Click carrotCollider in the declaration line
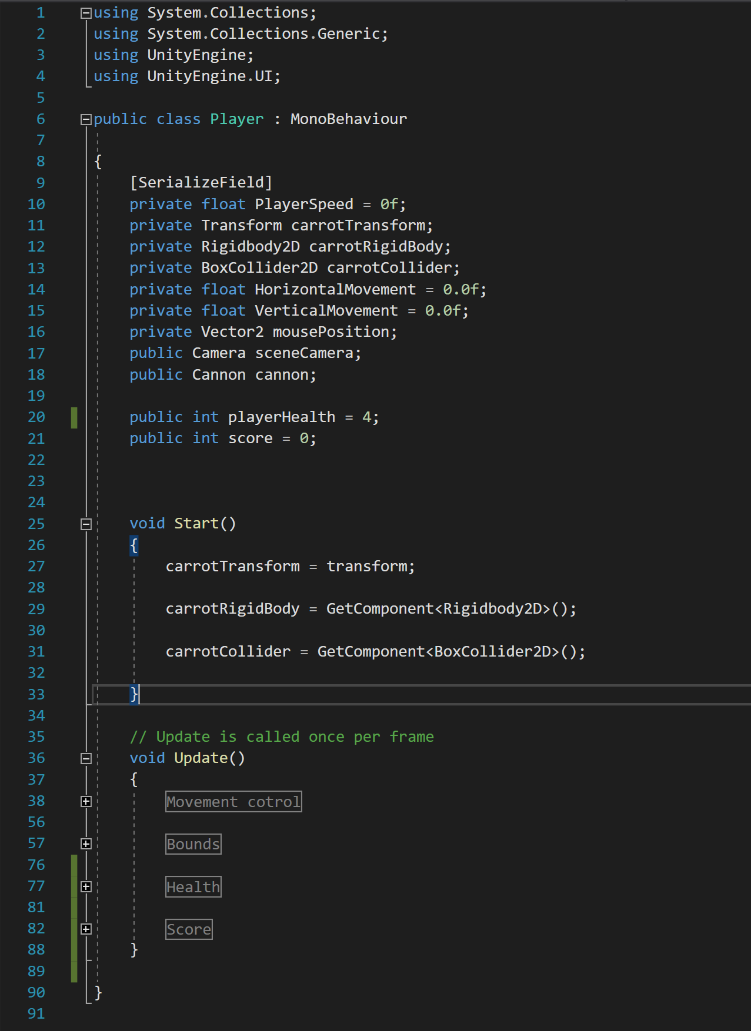Screen dimensions: 751x1031 pyautogui.click(x=390, y=268)
